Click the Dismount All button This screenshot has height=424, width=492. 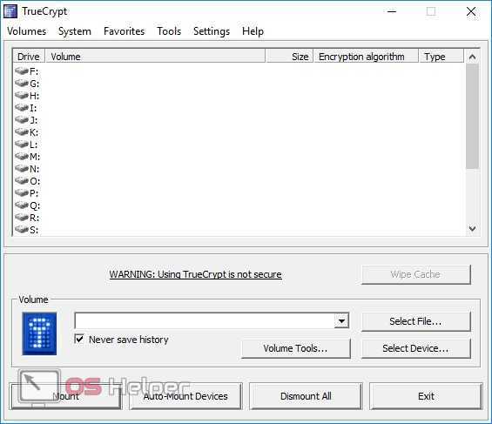coord(306,396)
